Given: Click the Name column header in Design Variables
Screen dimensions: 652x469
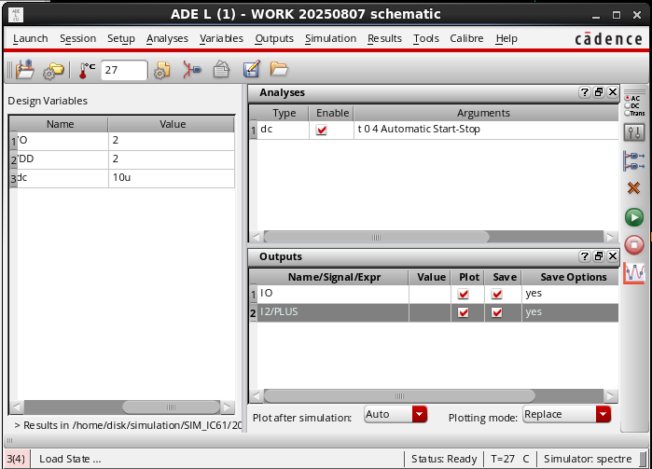Looking at the screenshot, I should click(x=60, y=124).
